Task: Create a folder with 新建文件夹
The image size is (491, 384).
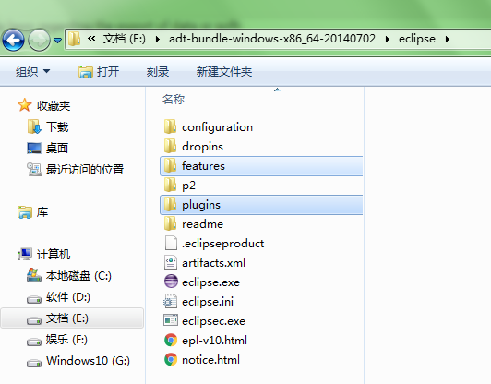Action: click(x=224, y=72)
